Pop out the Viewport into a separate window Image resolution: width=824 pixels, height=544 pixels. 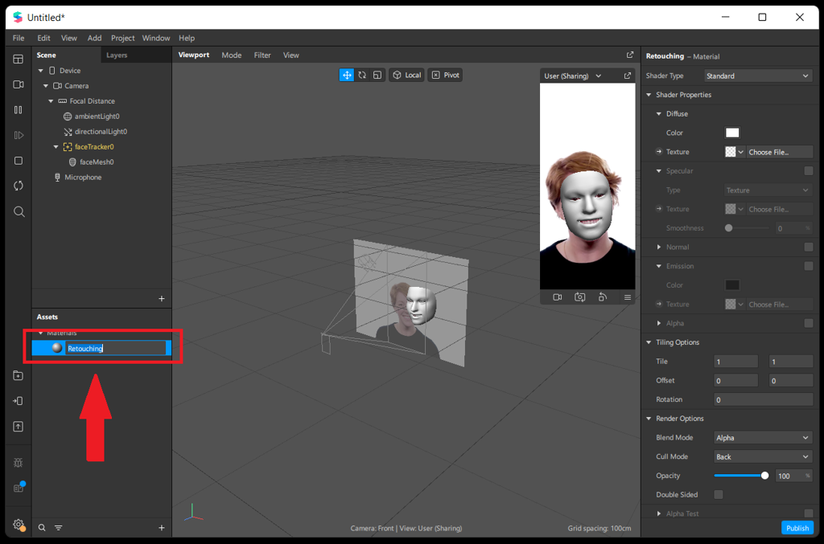pyautogui.click(x=630, y=55)
